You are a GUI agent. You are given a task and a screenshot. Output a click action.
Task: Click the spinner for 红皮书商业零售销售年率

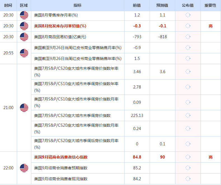(x=188, y=59)
